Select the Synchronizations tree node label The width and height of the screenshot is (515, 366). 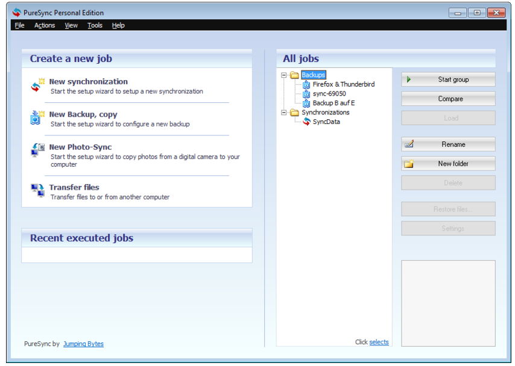point(326,113)
